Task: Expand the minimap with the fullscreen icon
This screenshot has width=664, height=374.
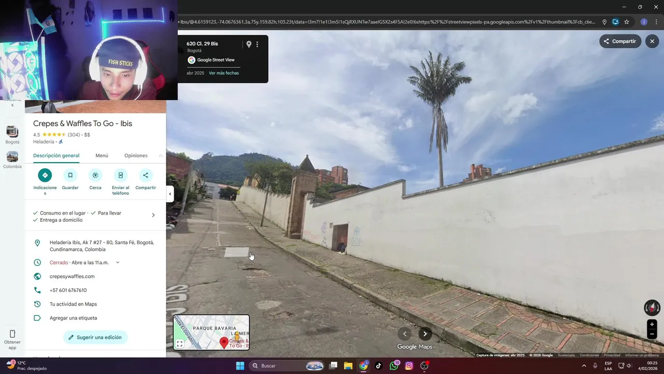Action: click(179, 344)
